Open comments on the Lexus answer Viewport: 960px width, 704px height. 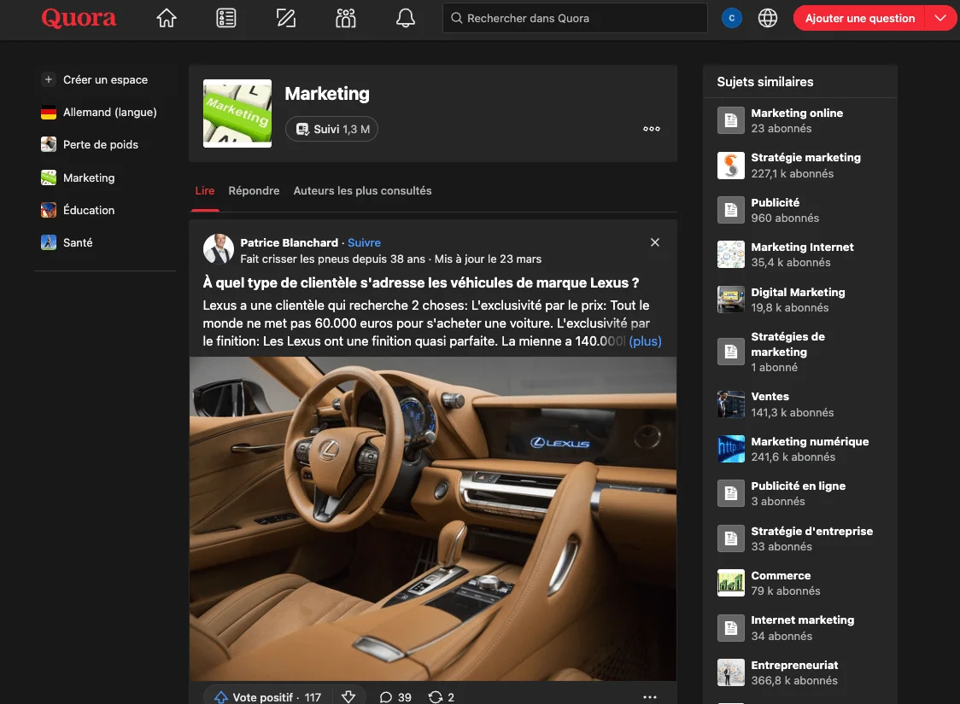coord(395,697)
